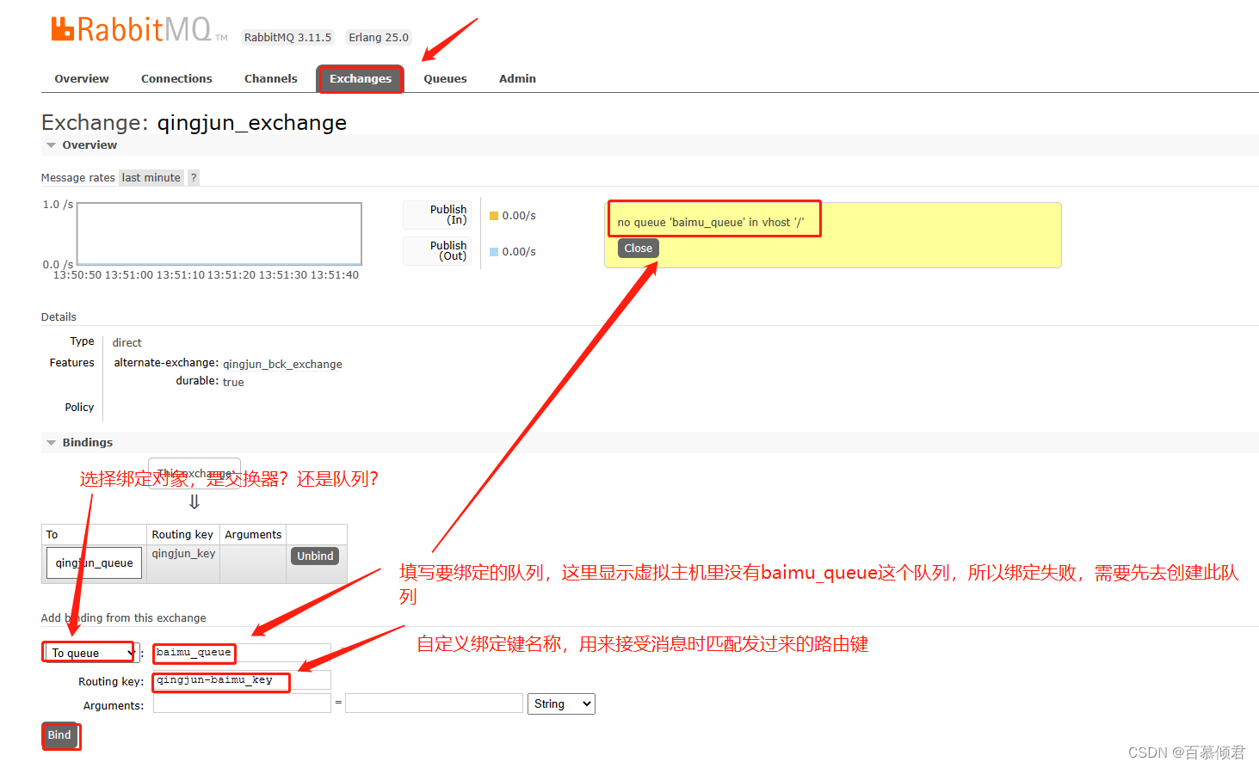Image resolution: width=1259 pixels, height=768 pixels.
Task: Unbind the qingjun_queue binding
Action: click(315, 556)
